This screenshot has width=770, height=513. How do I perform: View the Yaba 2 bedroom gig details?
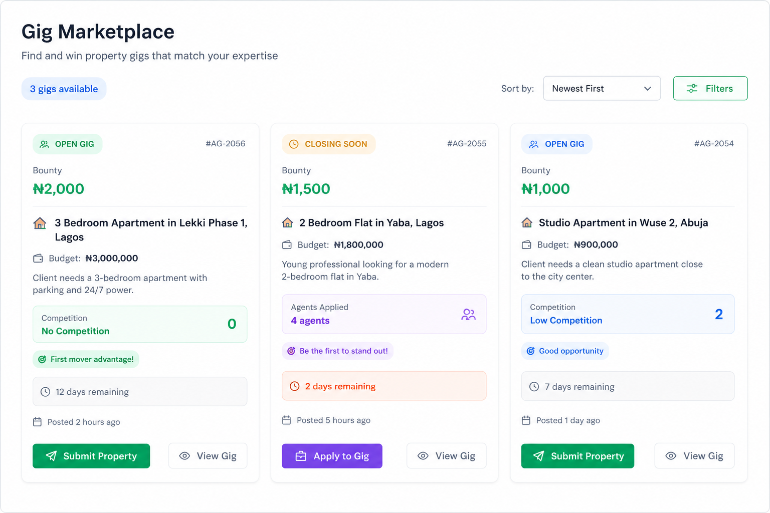[446, 456]
